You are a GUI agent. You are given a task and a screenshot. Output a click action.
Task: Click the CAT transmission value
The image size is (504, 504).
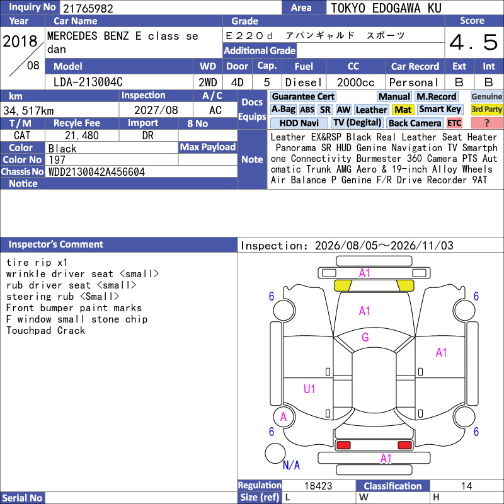(x=22, y=135)
